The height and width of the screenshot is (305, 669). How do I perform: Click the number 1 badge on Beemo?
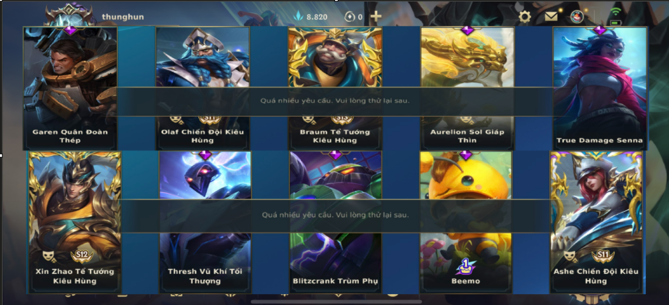[x=465, y=265]
